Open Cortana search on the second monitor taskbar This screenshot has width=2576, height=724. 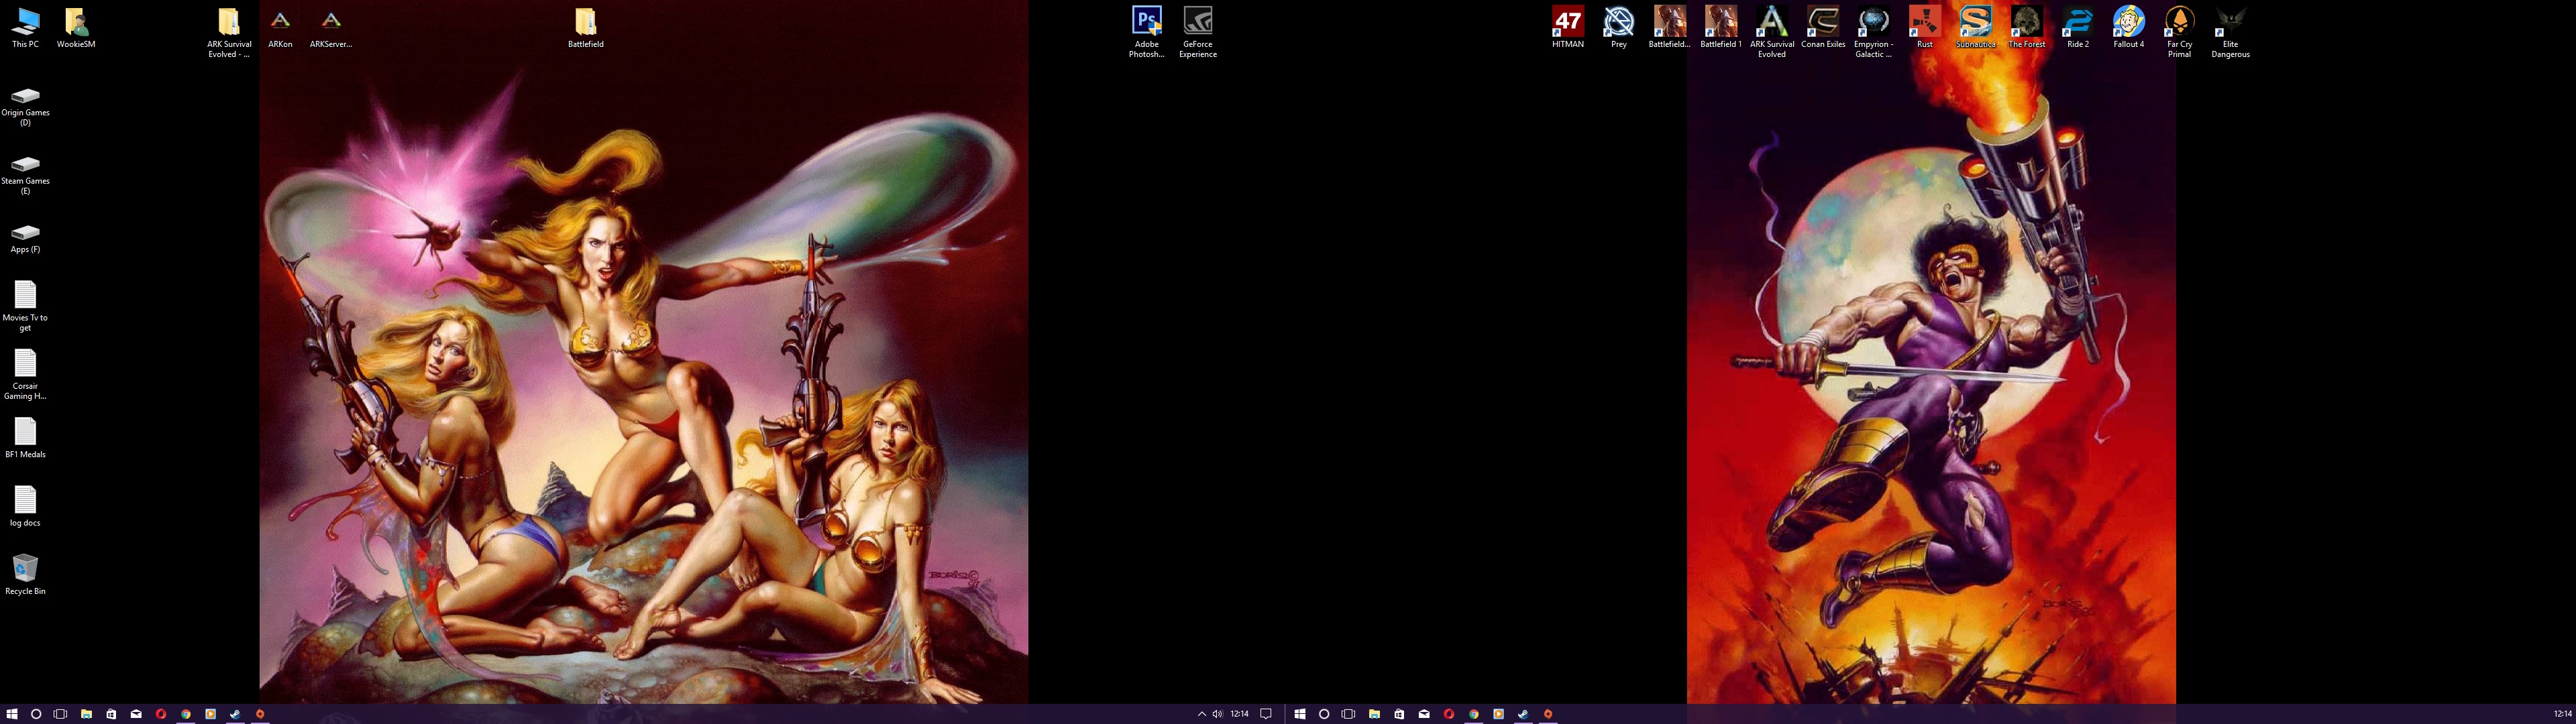coord(1324,714)
